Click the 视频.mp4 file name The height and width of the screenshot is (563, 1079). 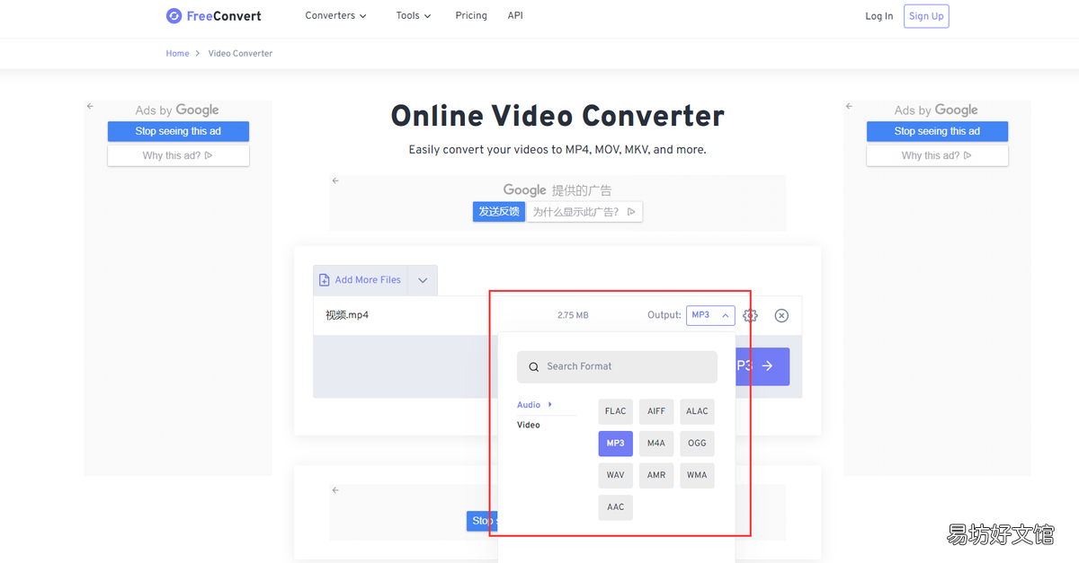click(347, 315)
